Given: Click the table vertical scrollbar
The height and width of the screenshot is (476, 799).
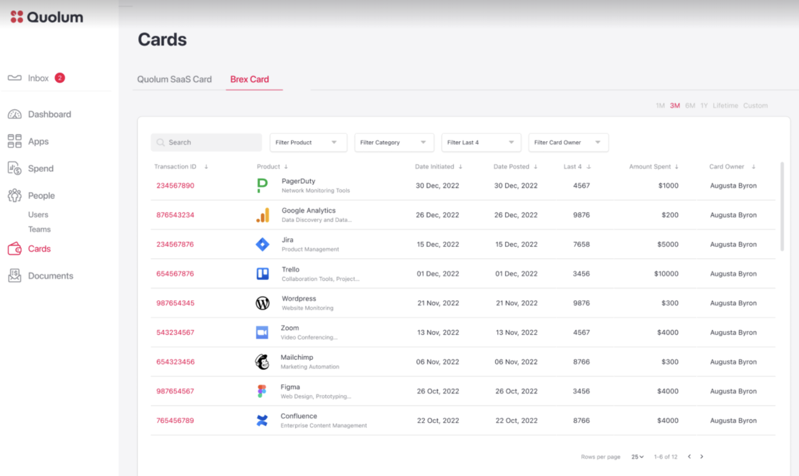Looking at the screenshot, I should [x=782, y=207].
